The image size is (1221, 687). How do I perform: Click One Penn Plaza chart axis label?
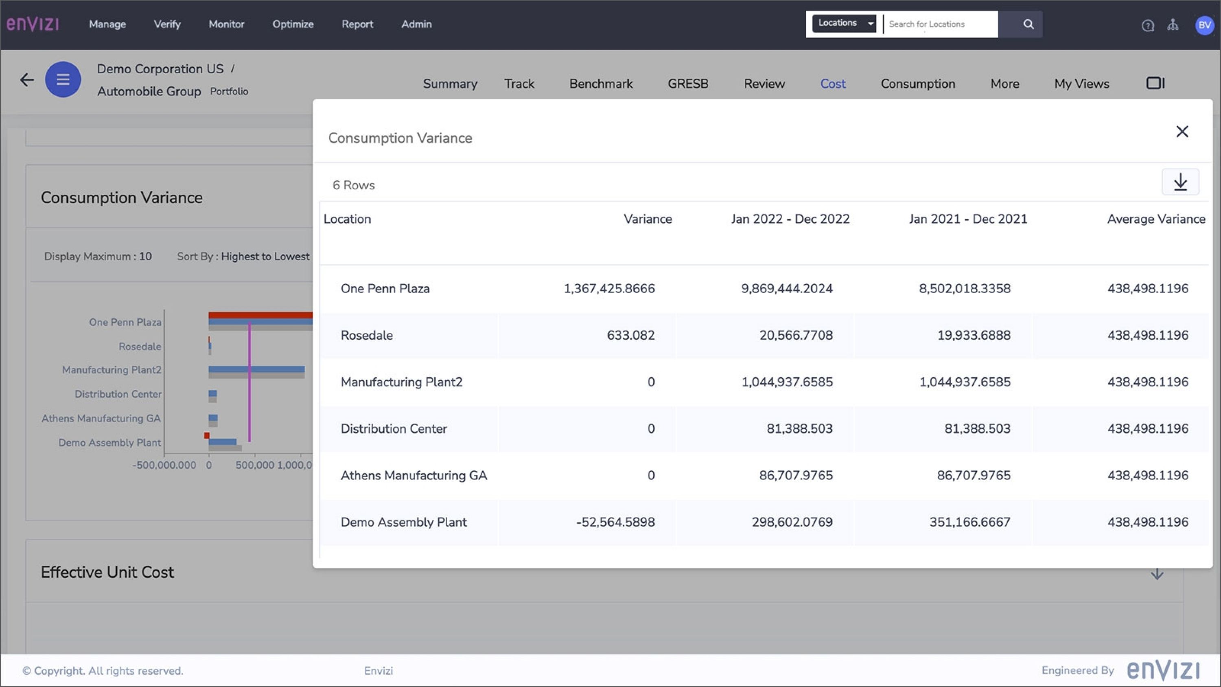[125, 323]
